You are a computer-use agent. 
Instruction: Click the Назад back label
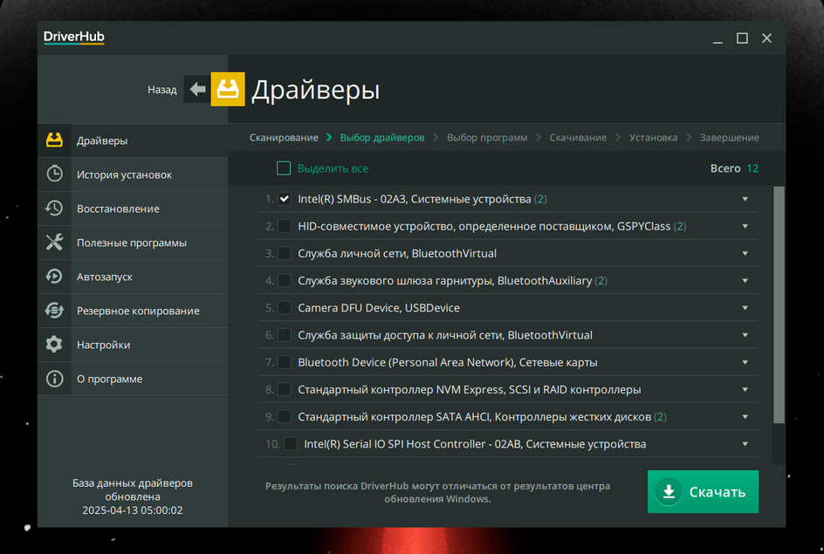(x=161, y=90)
